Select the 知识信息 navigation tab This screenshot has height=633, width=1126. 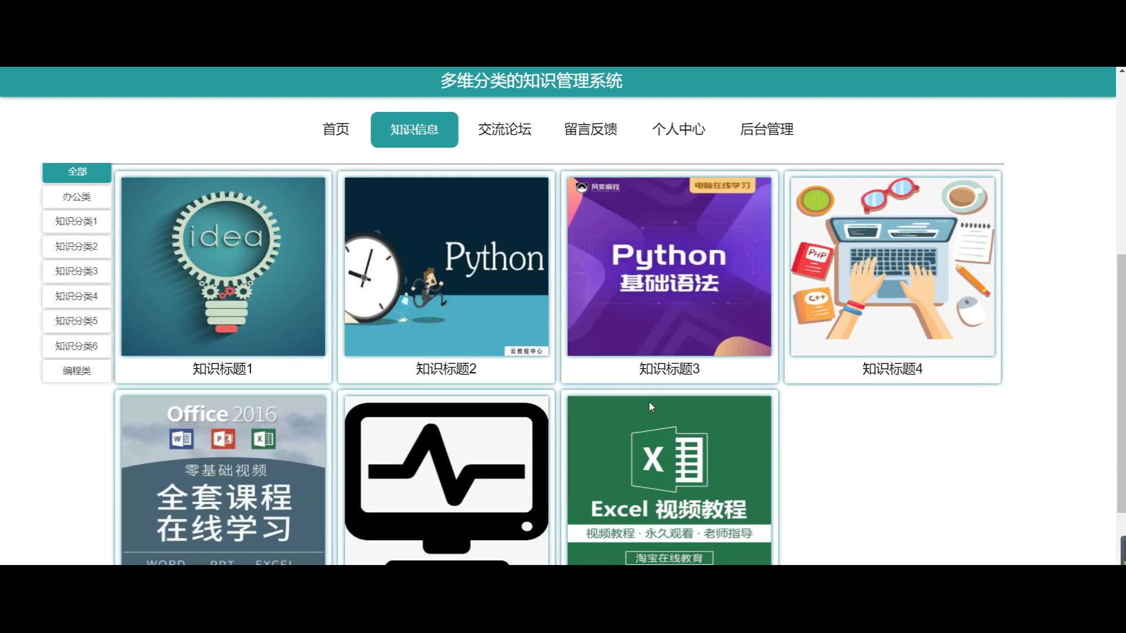pyautogui.click(x=415, y=130)
